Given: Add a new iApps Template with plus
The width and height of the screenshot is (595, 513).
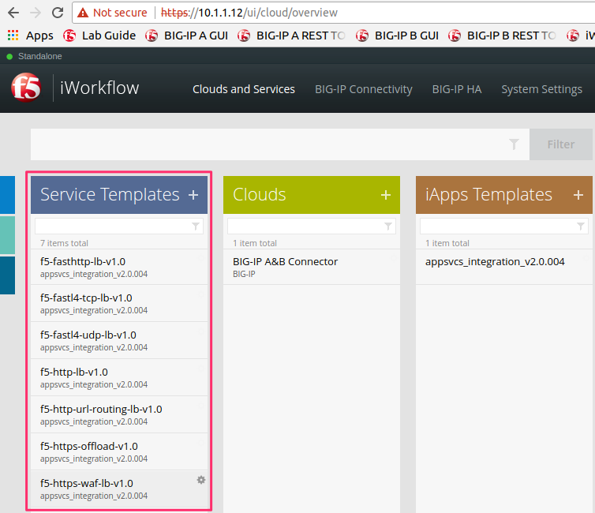Looking at the screenshot, I should tap(578, 195).
